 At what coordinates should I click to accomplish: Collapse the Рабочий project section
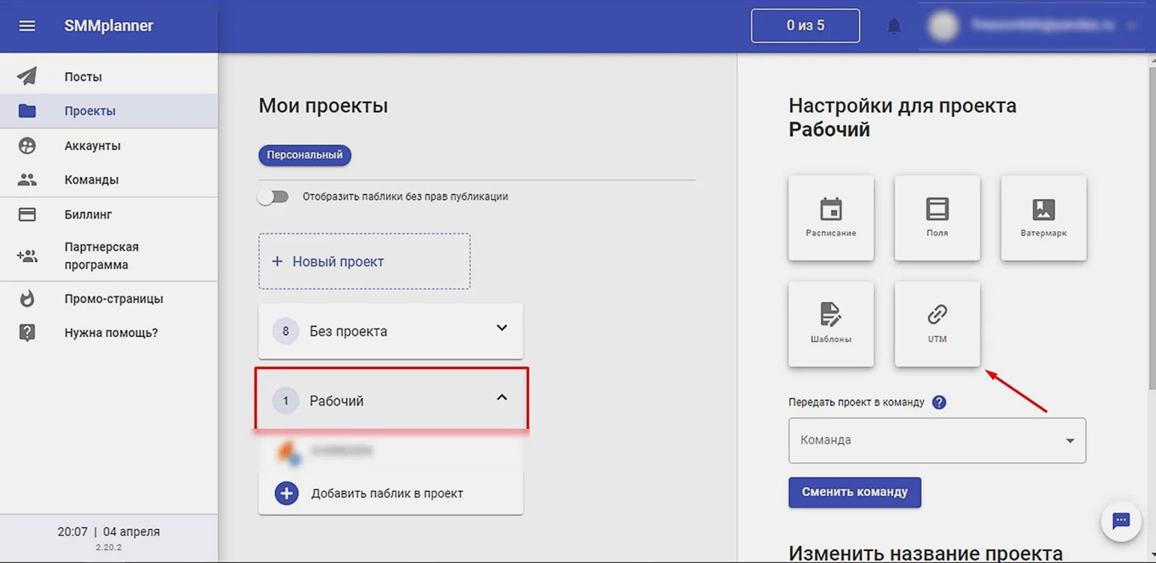(502, 398)
